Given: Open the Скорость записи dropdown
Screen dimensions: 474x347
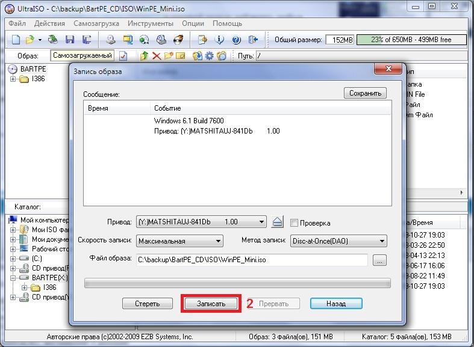Looking at the screenshot, I should pos(219,241).
